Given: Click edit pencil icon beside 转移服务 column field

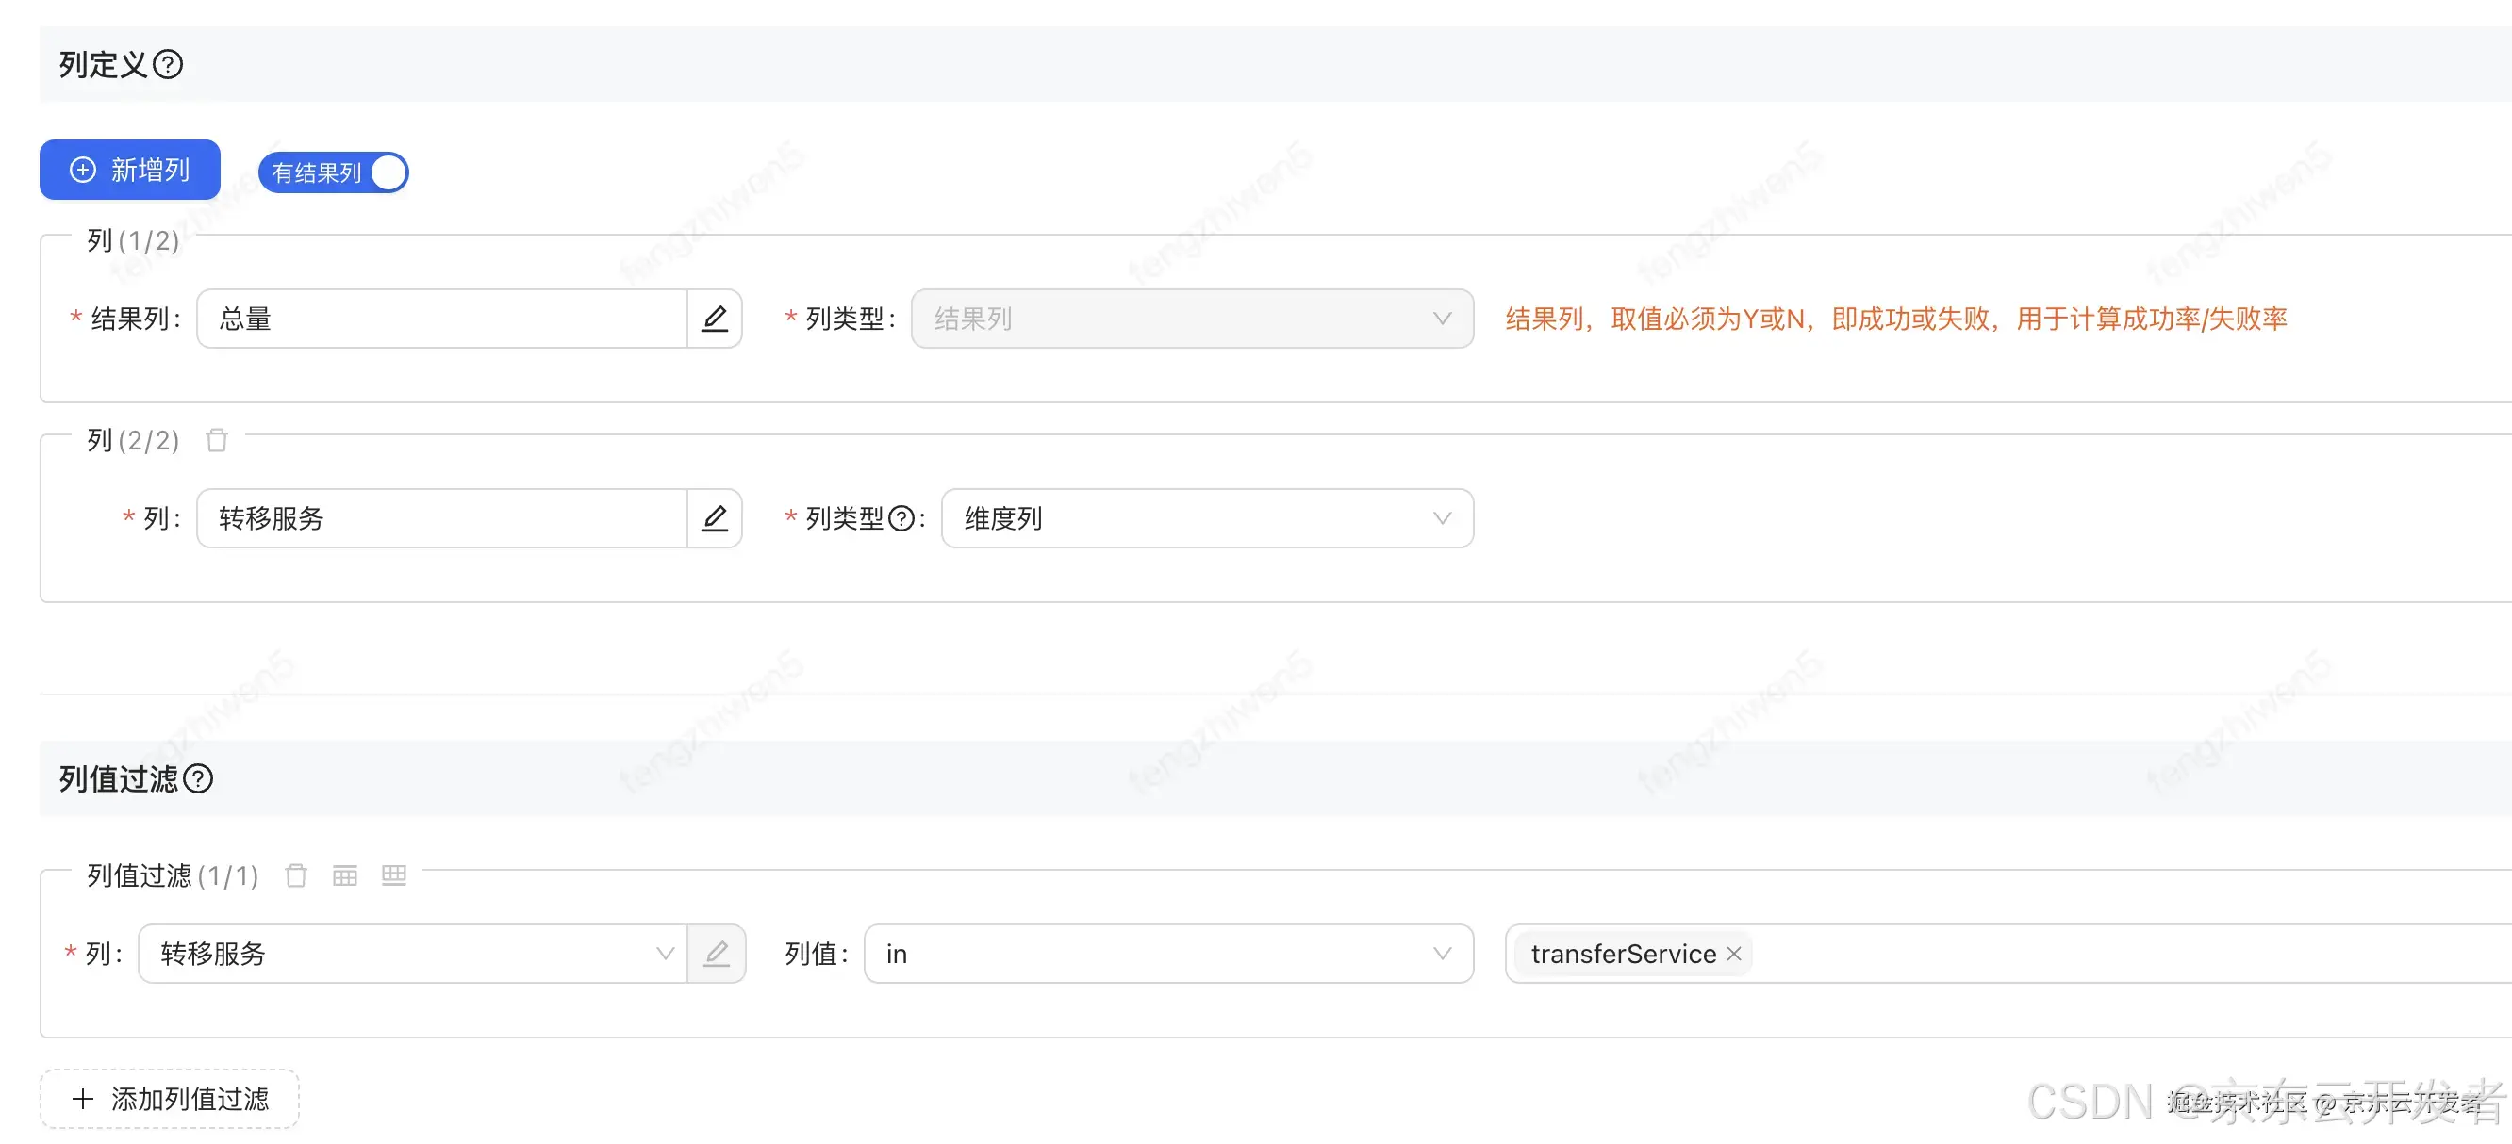Looking at the screenshot, I should click(714, 518).
